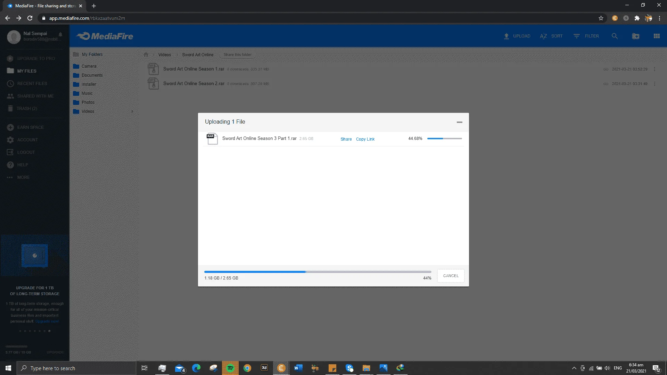The height and width of the screenshot is (375, 667).
Task: Open RECENT FILES in sidebar
Action: coord(32,84)
